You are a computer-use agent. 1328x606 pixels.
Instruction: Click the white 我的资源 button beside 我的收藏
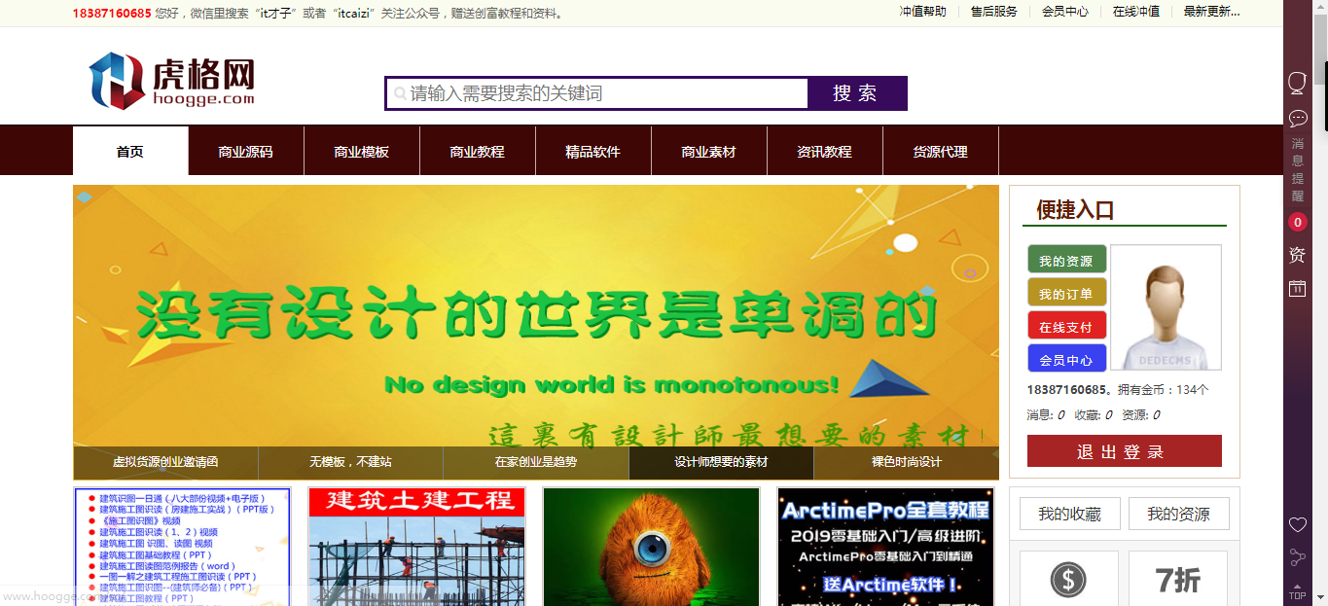coord(1179,514)
